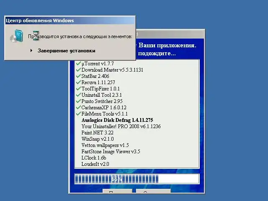Screen dimensions: 268x201
Task: Select FastStone Image Viewer v3.5 entry
Action: click(x=111, y=152)
